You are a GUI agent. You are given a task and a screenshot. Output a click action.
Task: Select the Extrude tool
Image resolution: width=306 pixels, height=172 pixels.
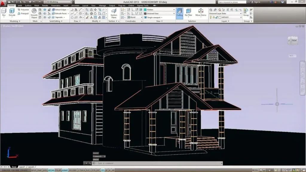(x=12, y=12)
